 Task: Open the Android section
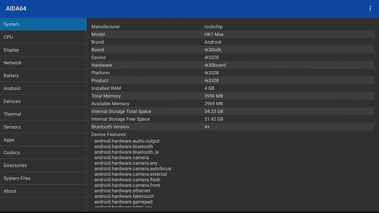pyautogui.click(x=43, y=88)
